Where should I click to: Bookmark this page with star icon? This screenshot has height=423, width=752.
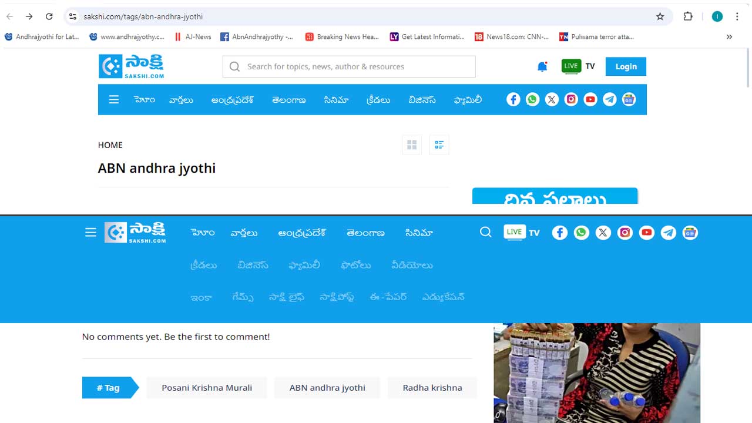click(x=660, y=16)
